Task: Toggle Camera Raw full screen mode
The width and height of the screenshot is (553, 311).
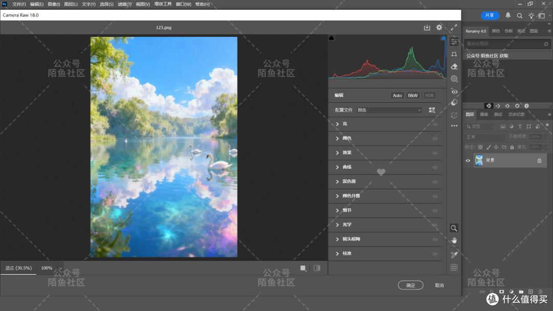Action: pos(454,28)
